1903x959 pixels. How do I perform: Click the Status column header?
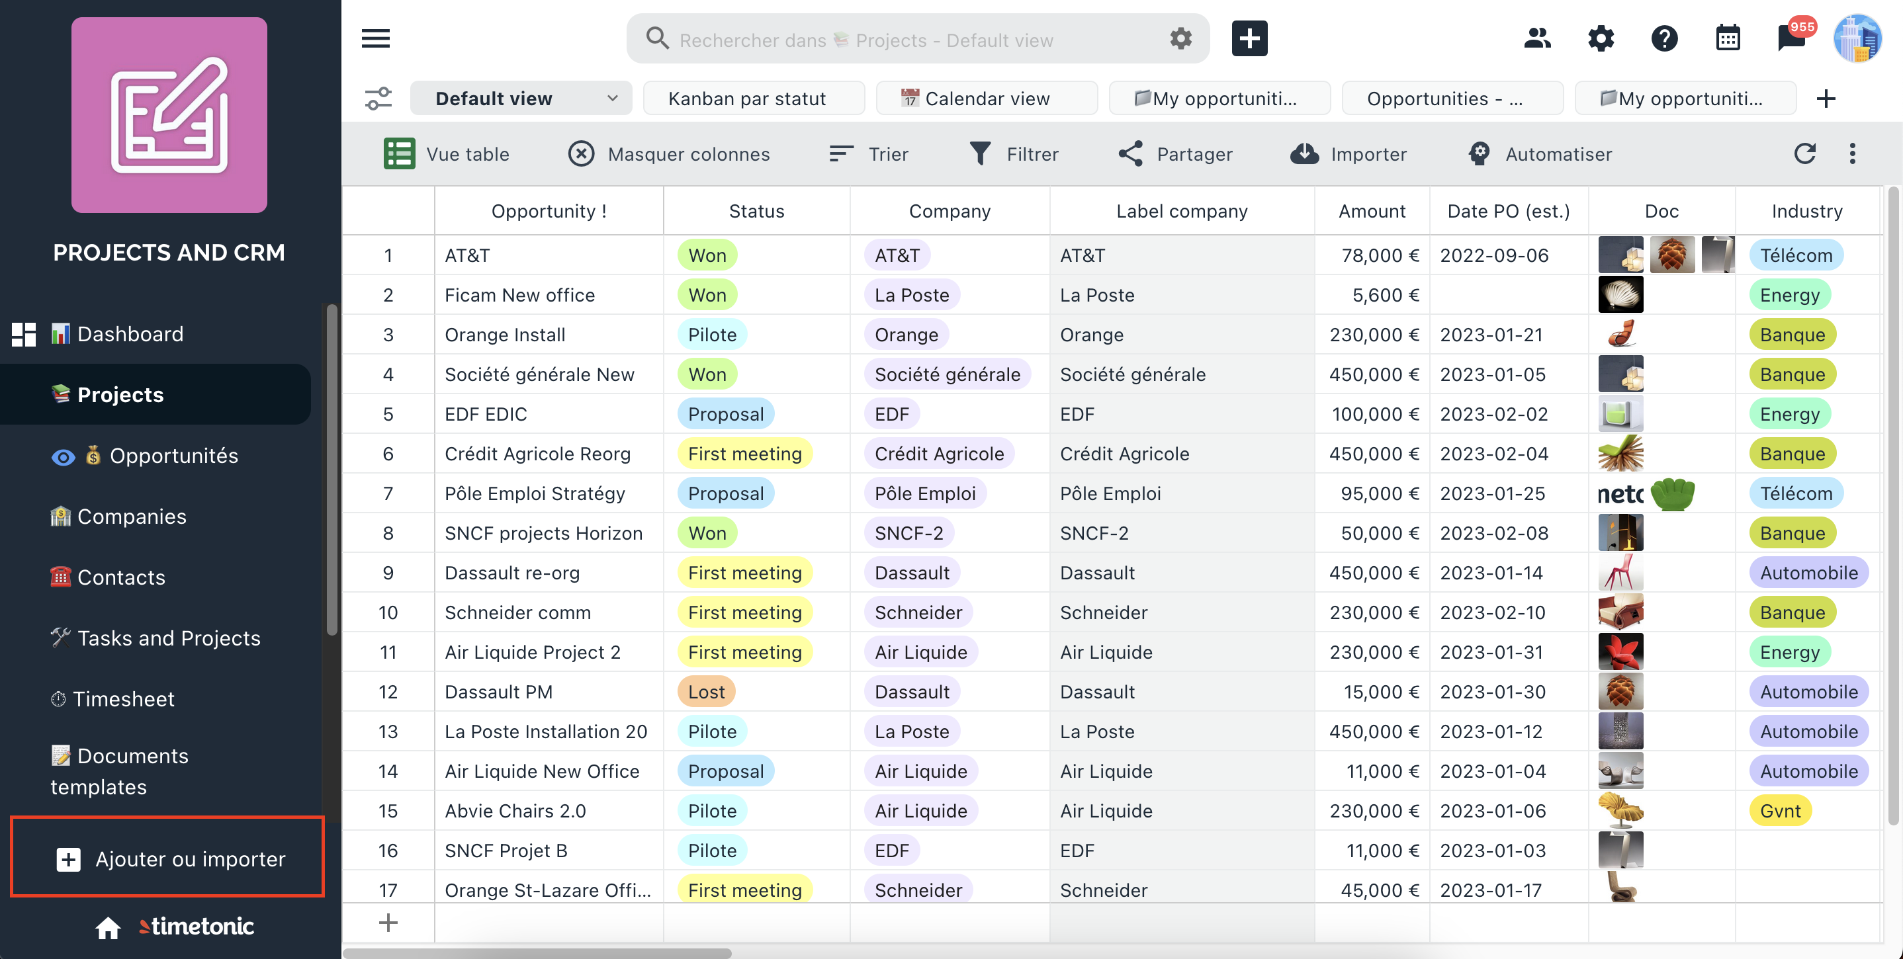pos(756,211)
